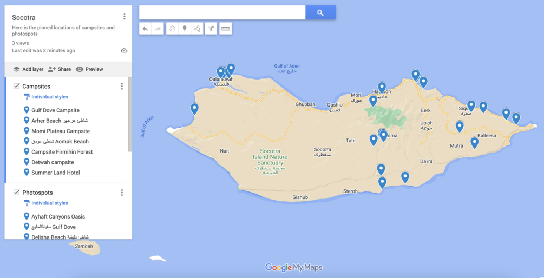
Task: Open the Socotra map options menu
Action: coord(124,16)
